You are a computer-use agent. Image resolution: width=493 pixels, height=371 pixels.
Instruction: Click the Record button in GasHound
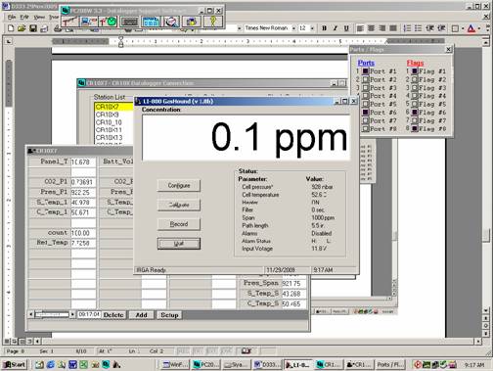[x=179, y=224]
